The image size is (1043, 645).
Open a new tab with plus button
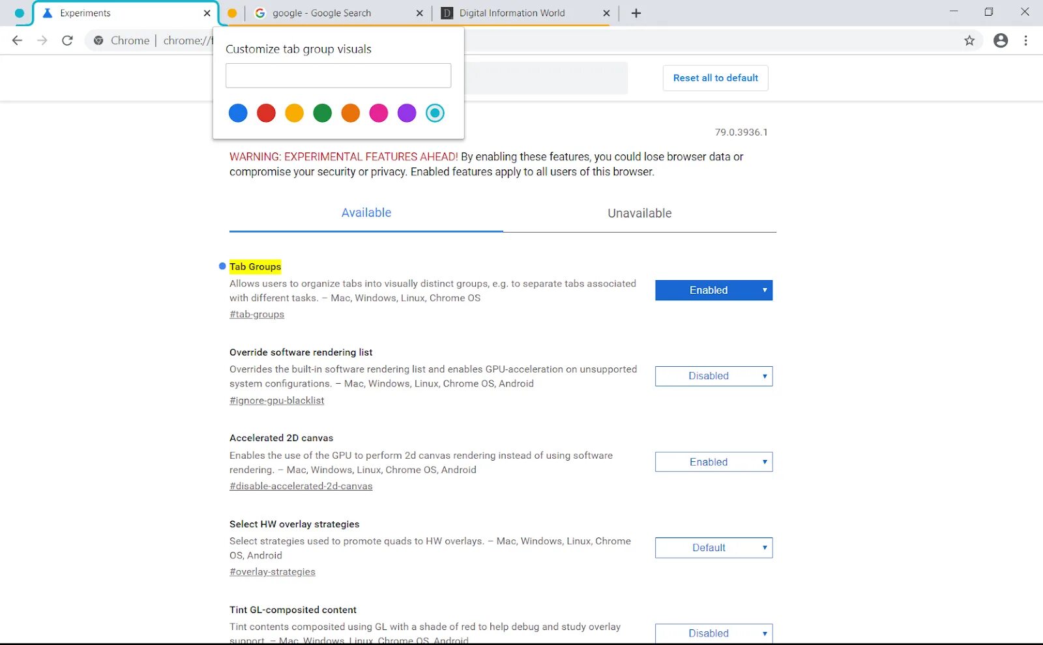tap(636, 13)
